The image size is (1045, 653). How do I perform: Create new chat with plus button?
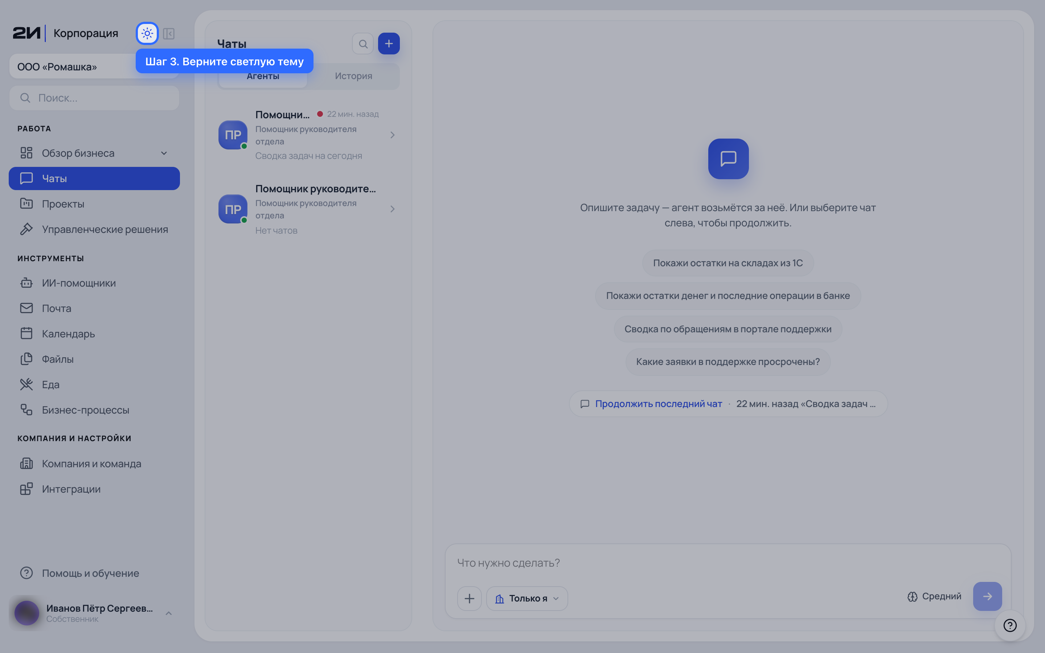pyautogui.click(x=389, y=44)
